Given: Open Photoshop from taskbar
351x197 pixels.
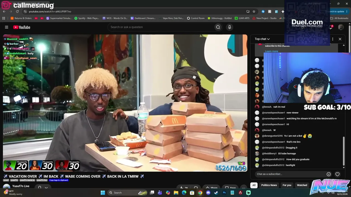Looking at the screenshot, I should [224, 193].
